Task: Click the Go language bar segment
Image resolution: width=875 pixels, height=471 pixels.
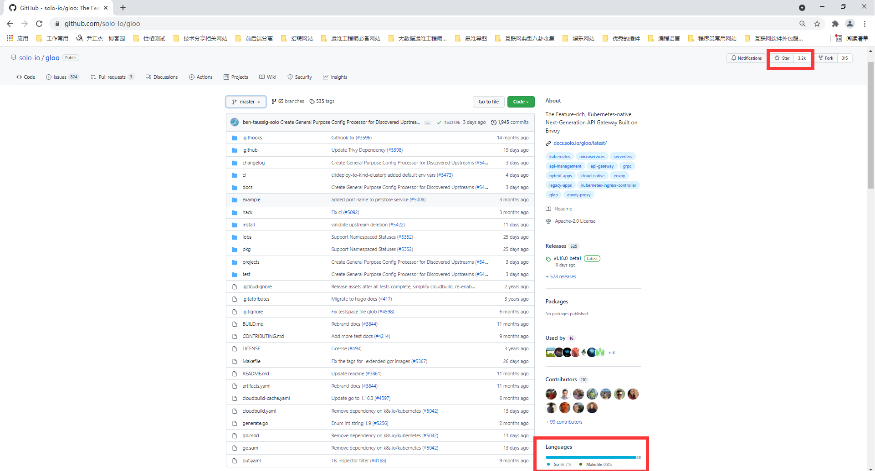Action: [x=590, y=457]
